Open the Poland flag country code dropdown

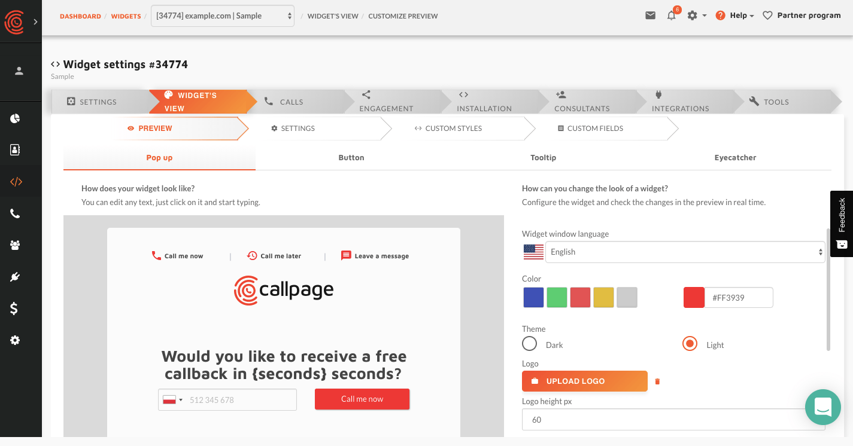coord(173,400)
